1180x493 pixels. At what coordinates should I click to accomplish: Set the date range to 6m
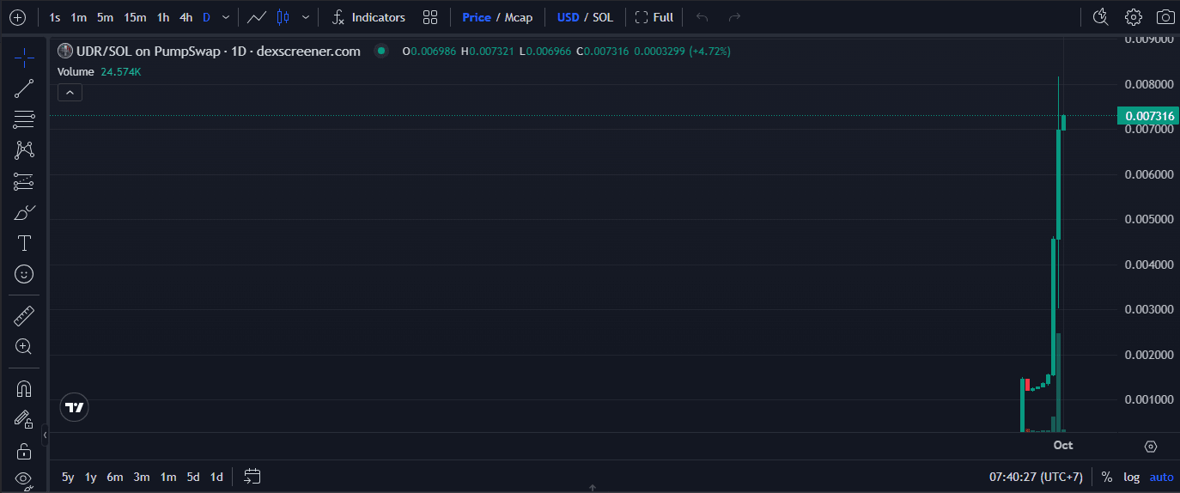click(x=115, y=477)
